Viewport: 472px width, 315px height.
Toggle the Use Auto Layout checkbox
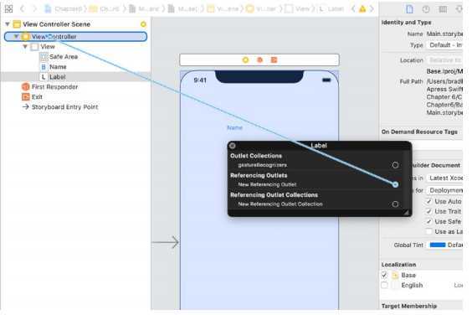point(429,201)
